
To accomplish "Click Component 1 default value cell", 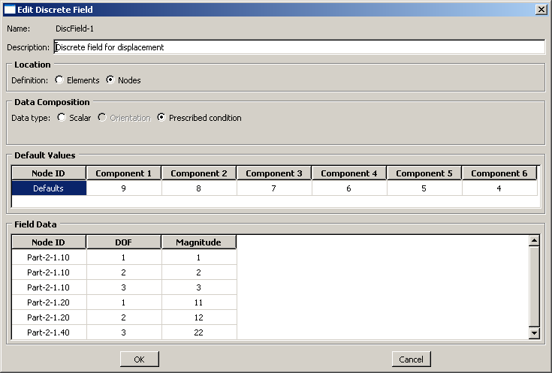I will coord(124,188).
